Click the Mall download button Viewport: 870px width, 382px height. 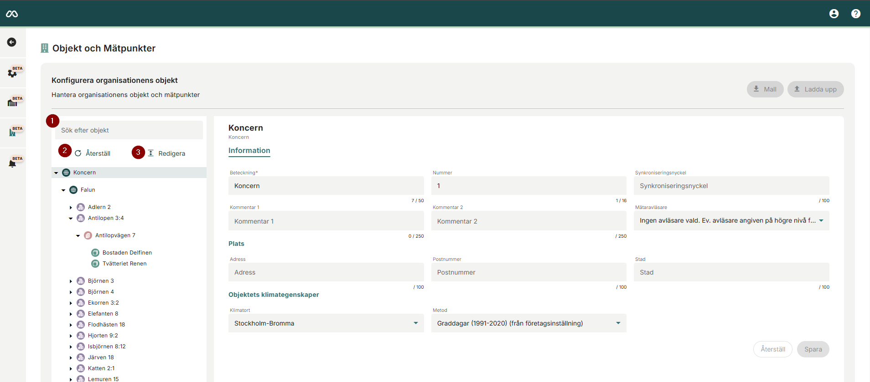[x=765, y=89]
